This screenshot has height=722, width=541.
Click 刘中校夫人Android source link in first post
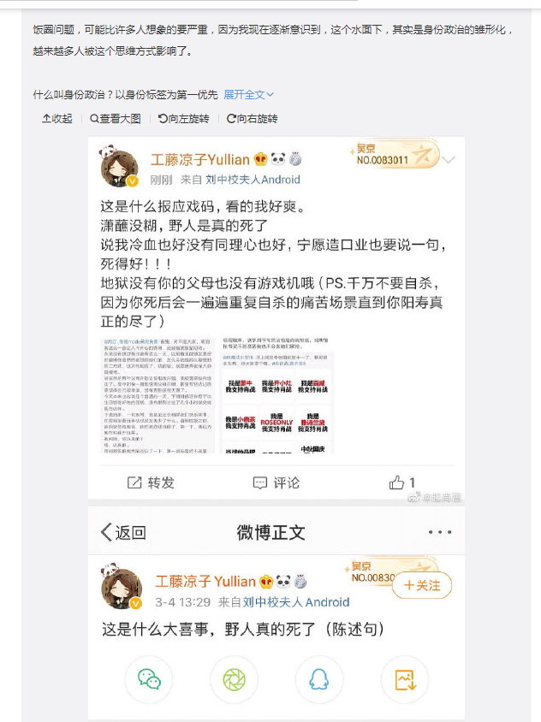(x=253, y=180)
